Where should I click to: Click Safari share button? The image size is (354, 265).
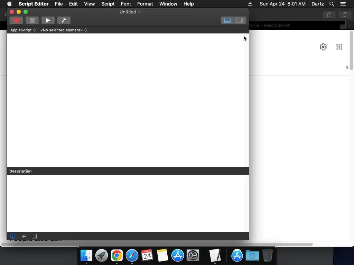coord(329,14)
